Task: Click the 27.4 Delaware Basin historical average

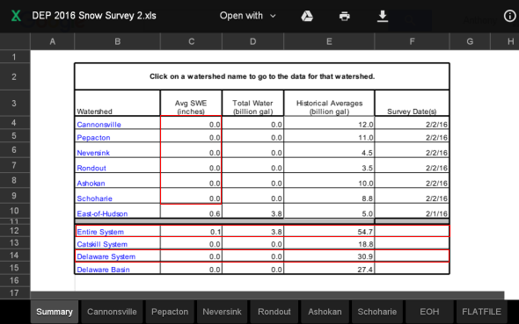Action: coord(329,268)
